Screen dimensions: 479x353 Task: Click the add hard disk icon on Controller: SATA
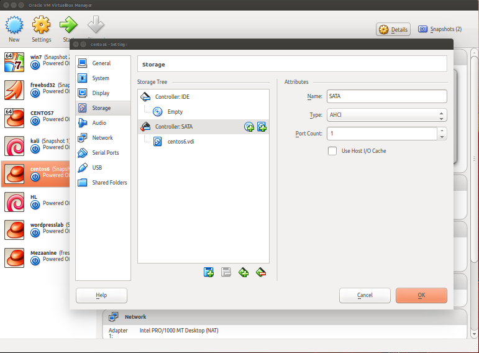coord(262,127)
